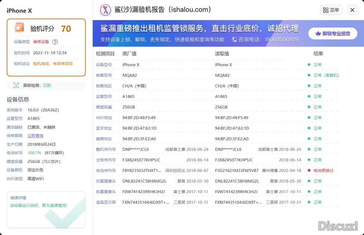Viewport: 364px width, 235px height.
Task: Click the iPhone X heading above the score card
Action: coord(19,11)
